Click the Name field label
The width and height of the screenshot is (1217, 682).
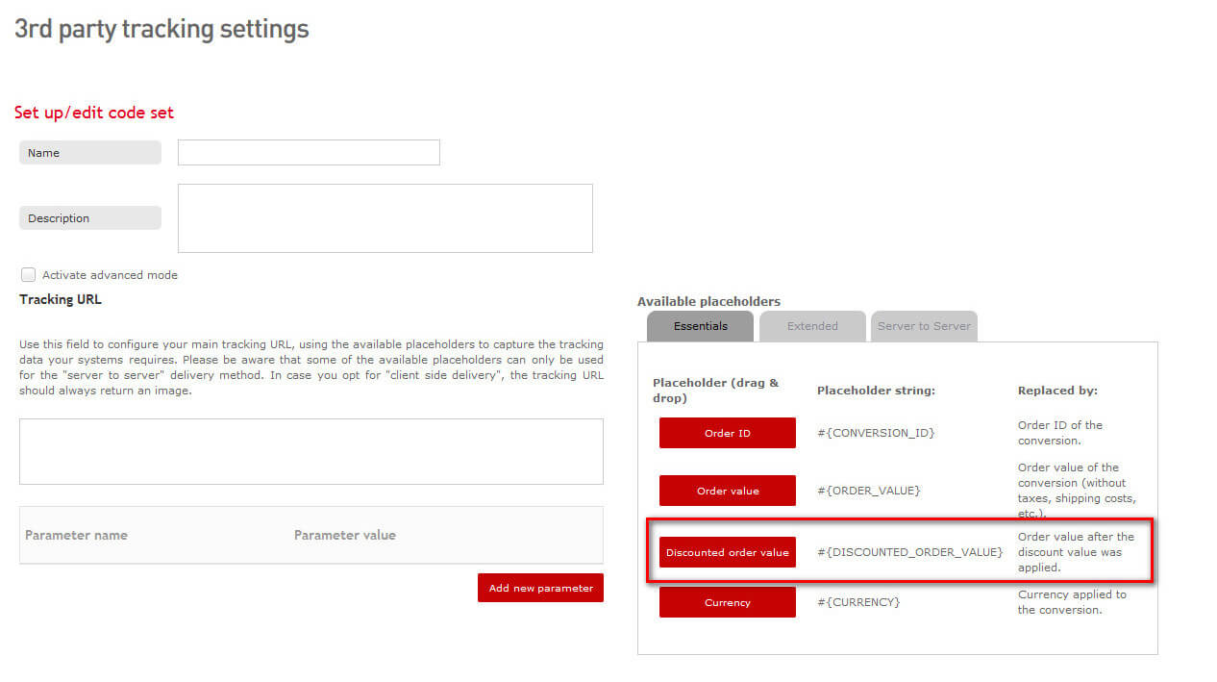pyautogui.click(x=90, y=152)
